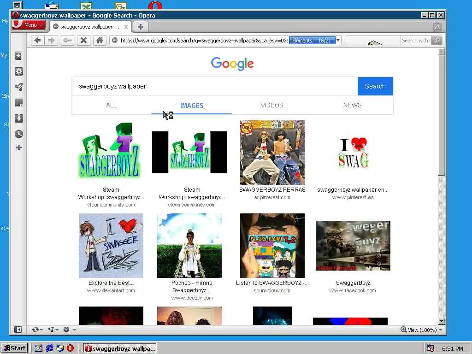Open the Unite panel icon
This screenshot has width=472, height=354.
click(x=18, y=87)
